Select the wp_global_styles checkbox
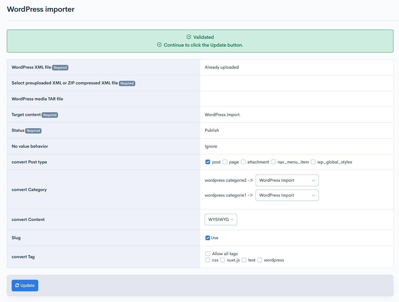The image size is (399, 302). click(313, 162)
